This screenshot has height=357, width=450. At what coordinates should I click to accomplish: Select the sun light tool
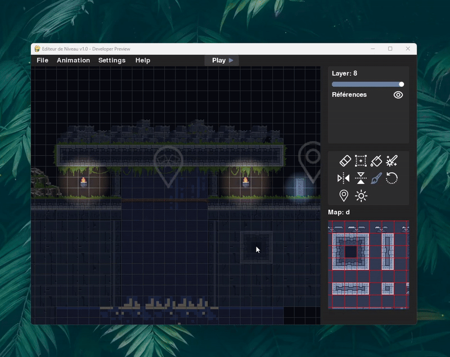[x=361, y=196]
